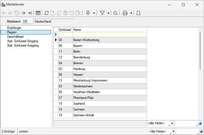The width and height of the screenshot is (204, 135).
Task: Click the Meldeland code field DE
Action: (x=28, y=21)
